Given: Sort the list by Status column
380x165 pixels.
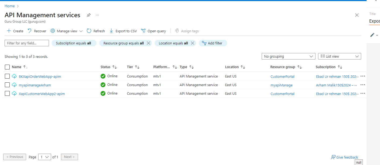Looking at the screenshot, I should pyautogui.click(x=109, y=67).
